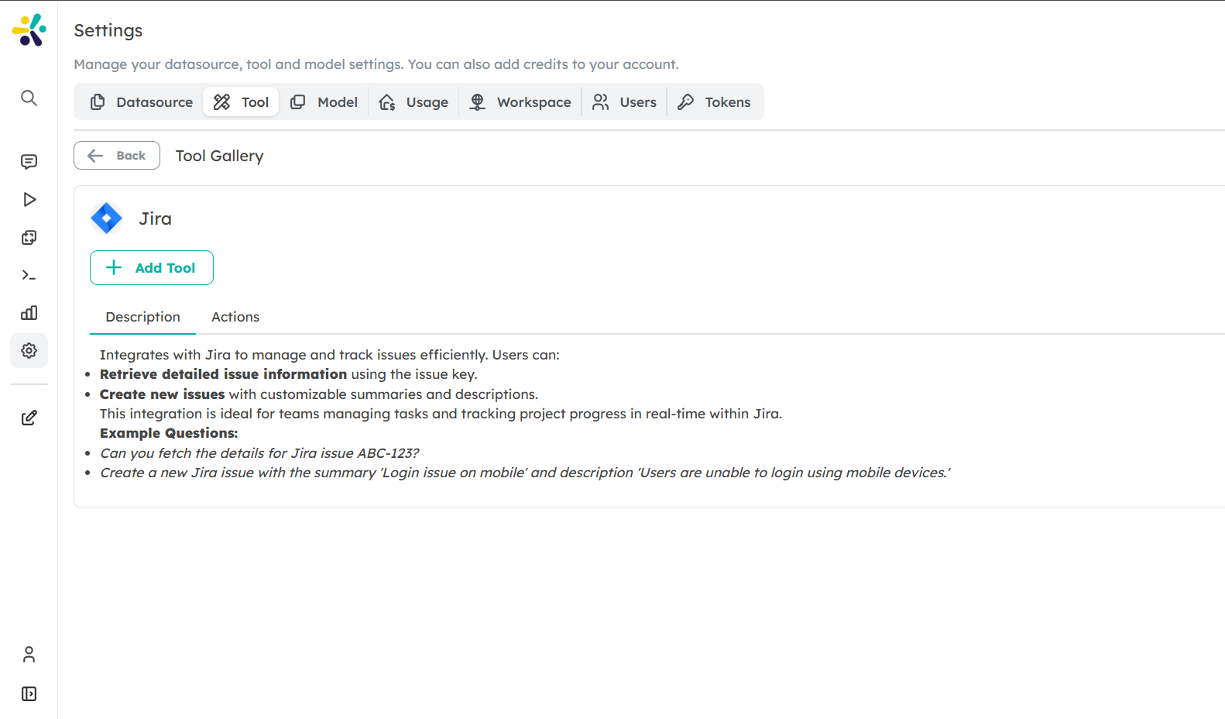
Task: Click the settings gear icon in sidebar
Action: (x=29, y=351)
